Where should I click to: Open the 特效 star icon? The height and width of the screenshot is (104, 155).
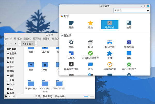coord(90,25)
